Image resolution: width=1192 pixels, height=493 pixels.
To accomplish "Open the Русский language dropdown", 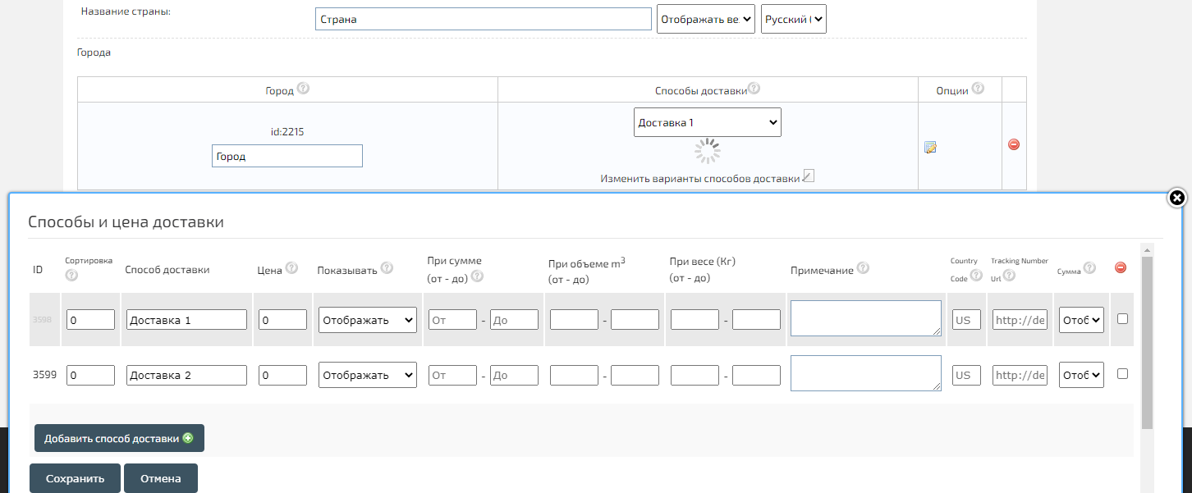I will [793, 19].
